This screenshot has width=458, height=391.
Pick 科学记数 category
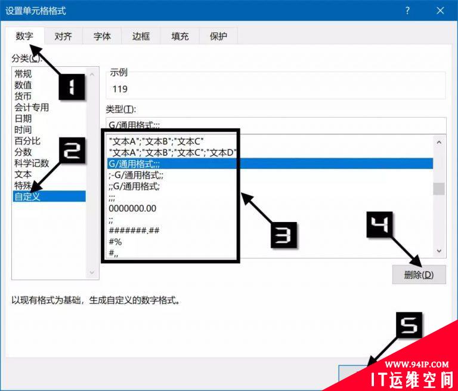tap(49, 163)
